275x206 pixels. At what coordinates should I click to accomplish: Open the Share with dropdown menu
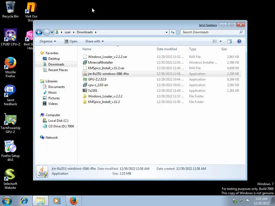click(x=95, y=41)
